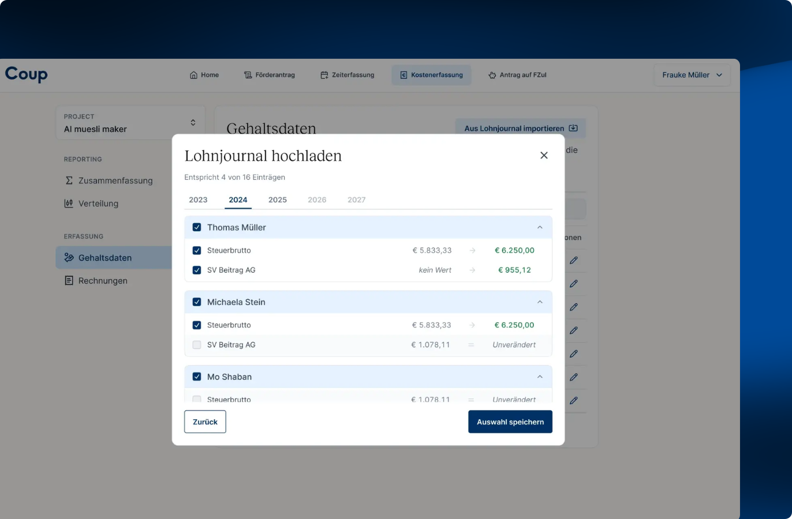
Task: Uncheck Thomas Müller's Steuerbrutto checkbox
Action: [x=197, y=250]
